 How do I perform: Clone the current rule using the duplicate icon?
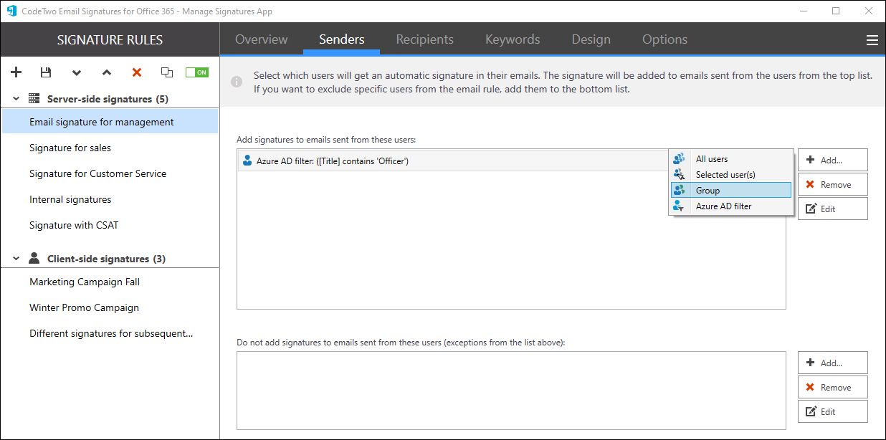tap(166, 72)
